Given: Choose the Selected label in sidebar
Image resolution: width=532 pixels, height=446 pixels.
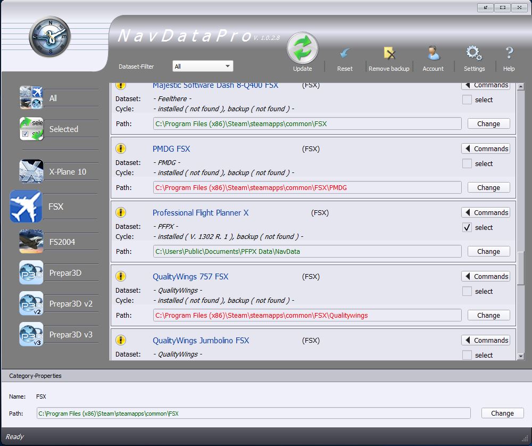Looking at the screenshot, I should pos(64,129).
